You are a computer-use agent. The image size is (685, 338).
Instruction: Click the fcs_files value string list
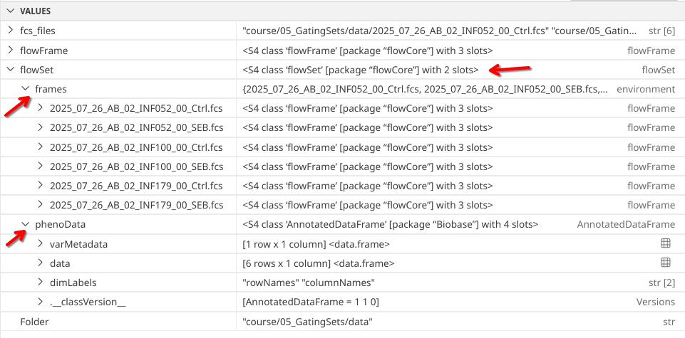[x=428, y=31]
